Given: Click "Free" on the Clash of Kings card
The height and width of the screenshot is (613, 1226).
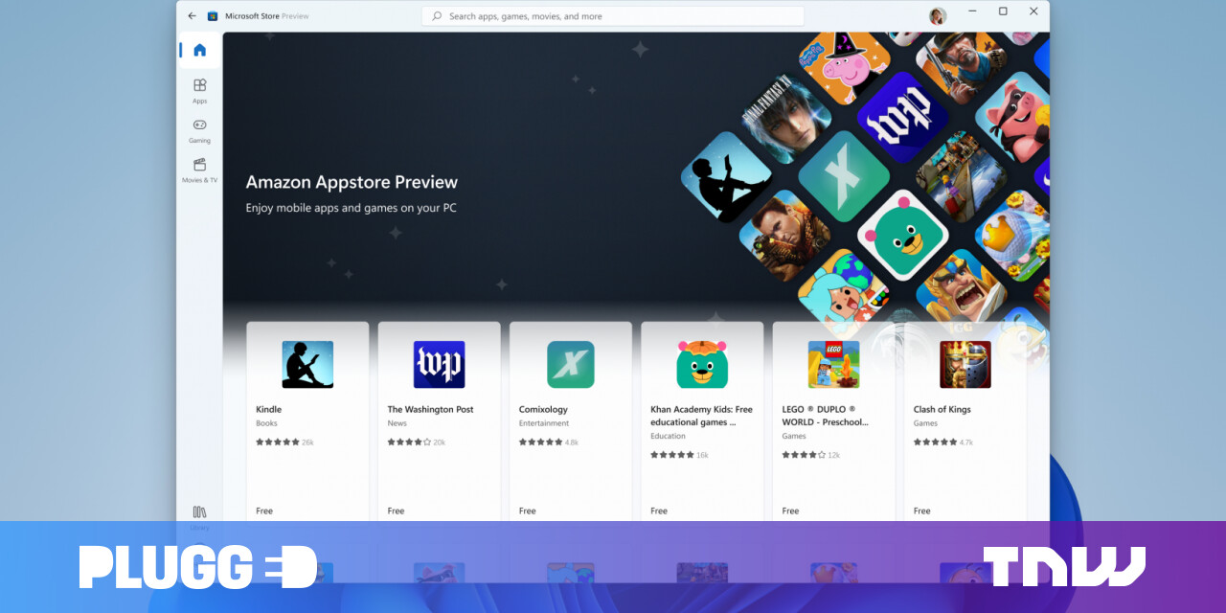Looking at the screenshot, I should click(x=922, y=511).
